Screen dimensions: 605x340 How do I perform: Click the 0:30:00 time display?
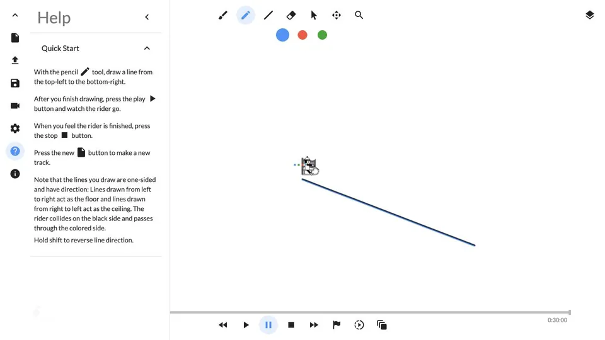[x=557, y=320]
